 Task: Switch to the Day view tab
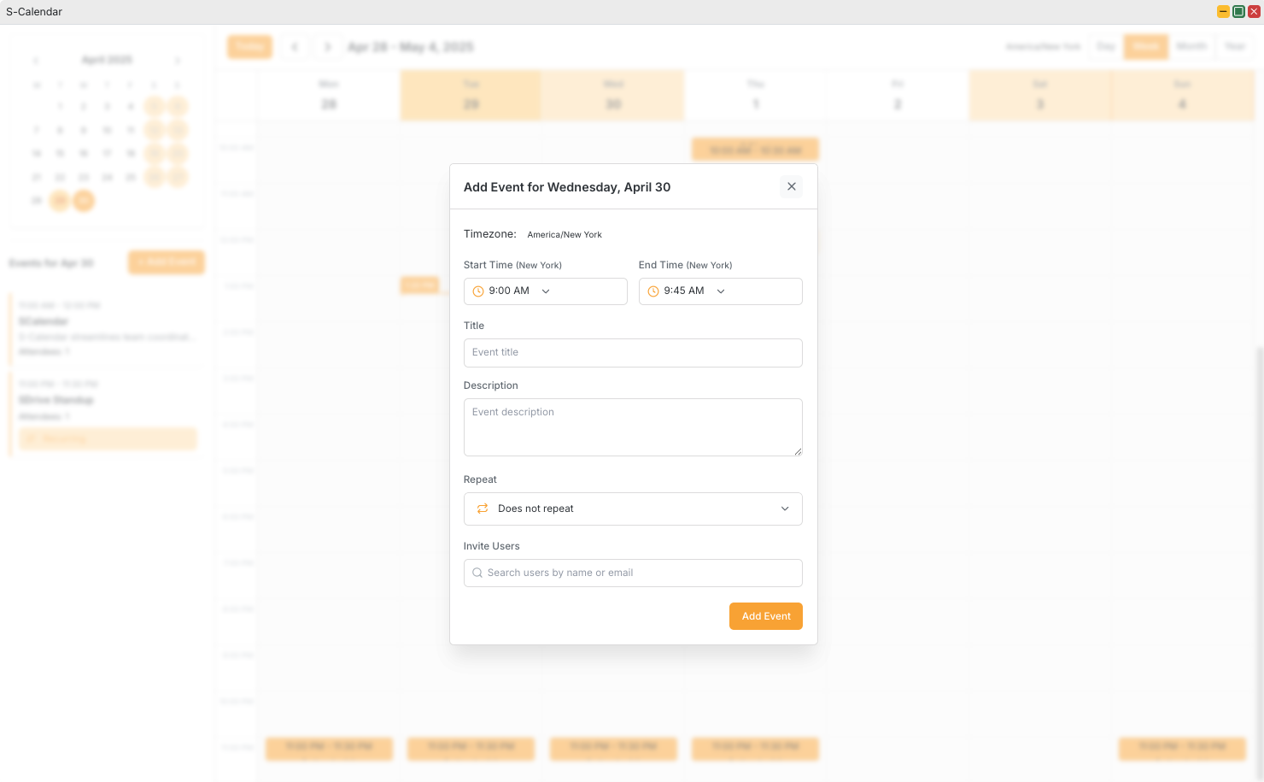coord(1106,46)
